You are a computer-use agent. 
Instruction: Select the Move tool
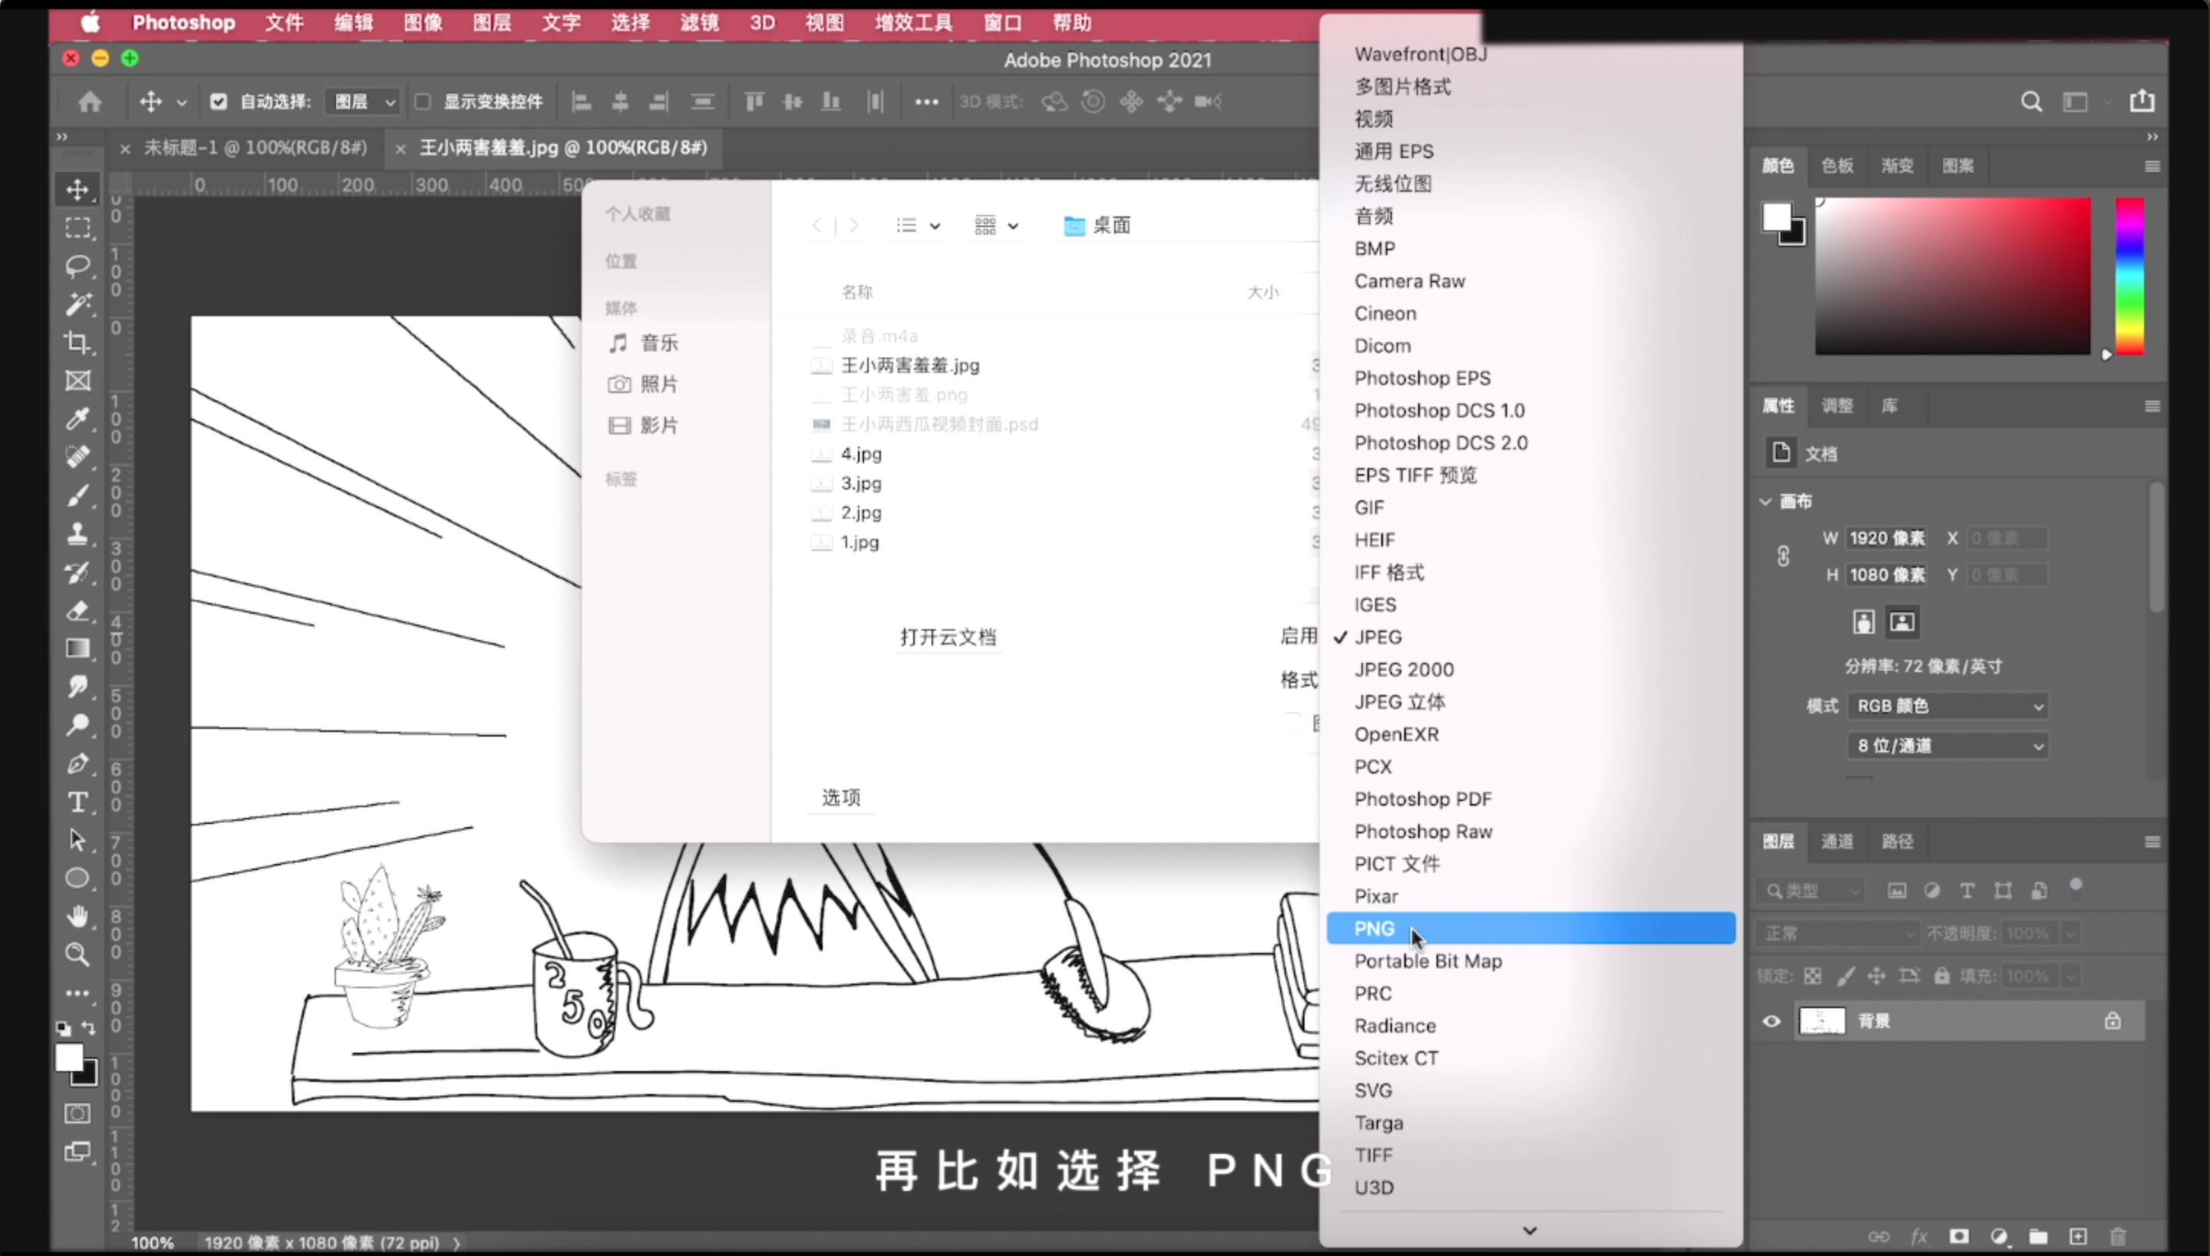pos(78,190)
